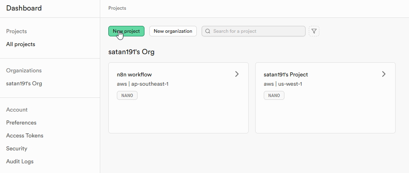
Task: Click the aws | us-west-1 region text
Action: click(283, 84)
